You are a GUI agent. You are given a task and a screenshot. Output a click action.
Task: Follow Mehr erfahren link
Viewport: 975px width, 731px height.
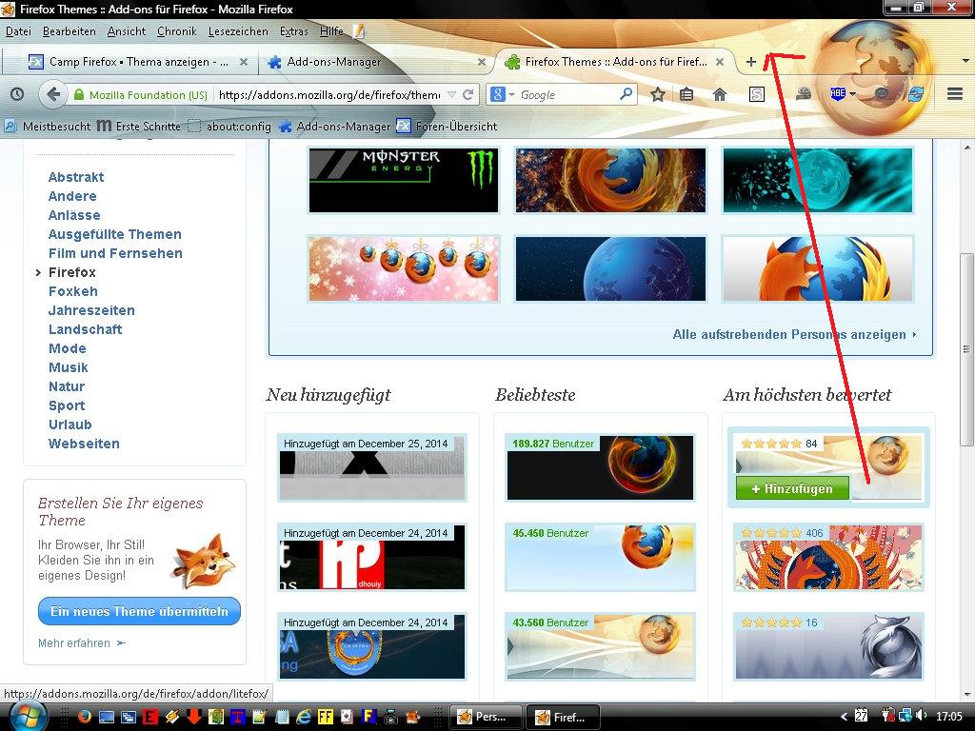[82, 643]
